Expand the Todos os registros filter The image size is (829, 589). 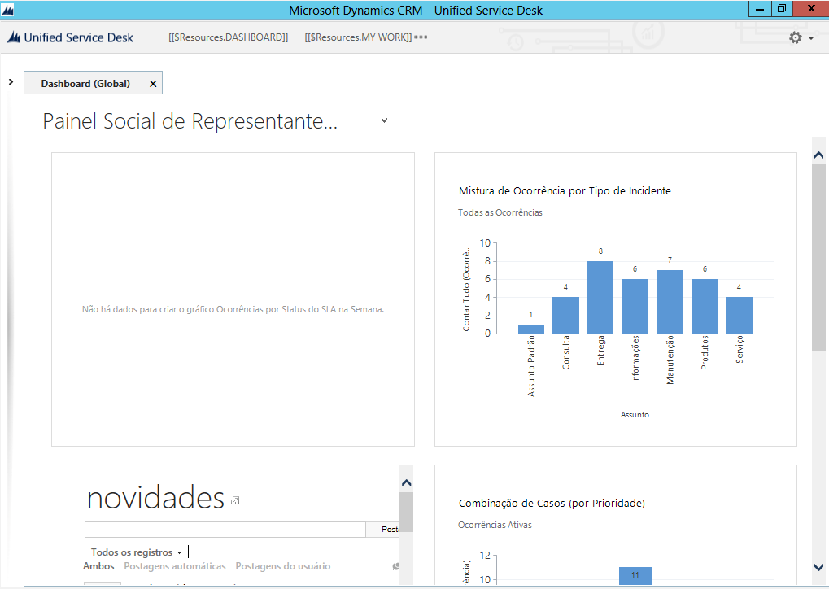coord(136,552)
